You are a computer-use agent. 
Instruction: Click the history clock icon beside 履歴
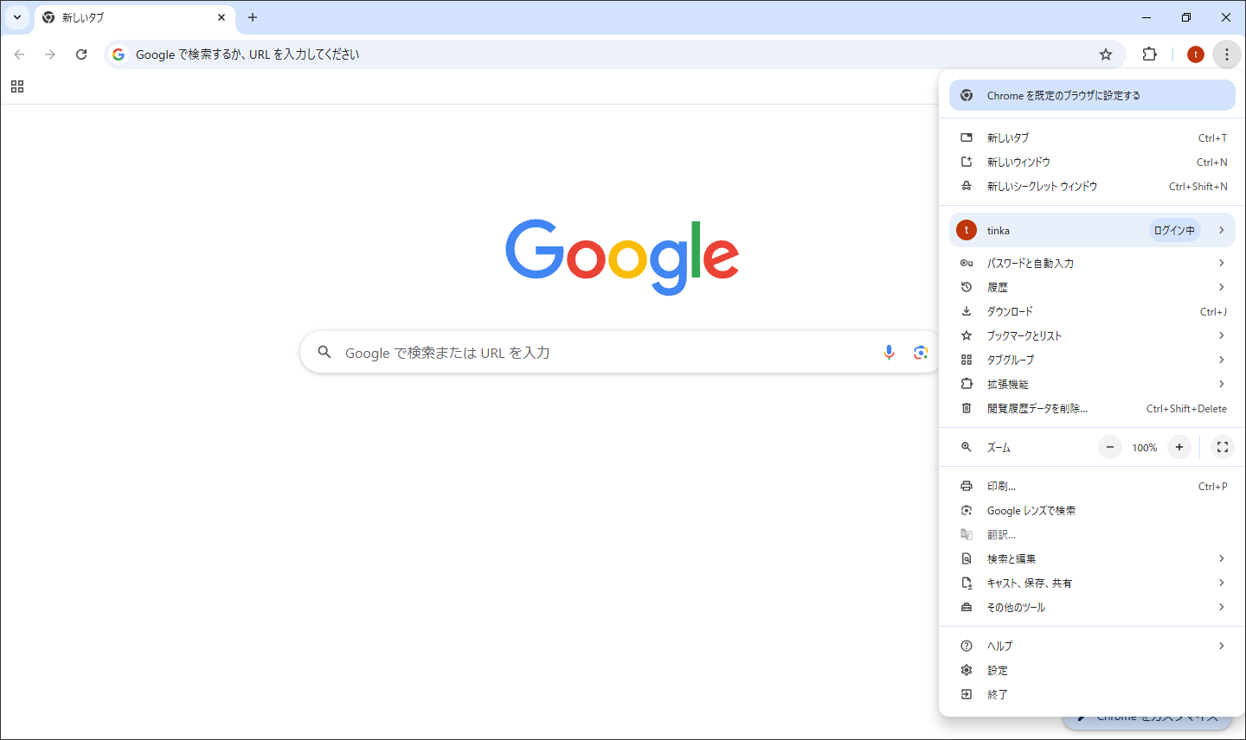tap(967, 287)
